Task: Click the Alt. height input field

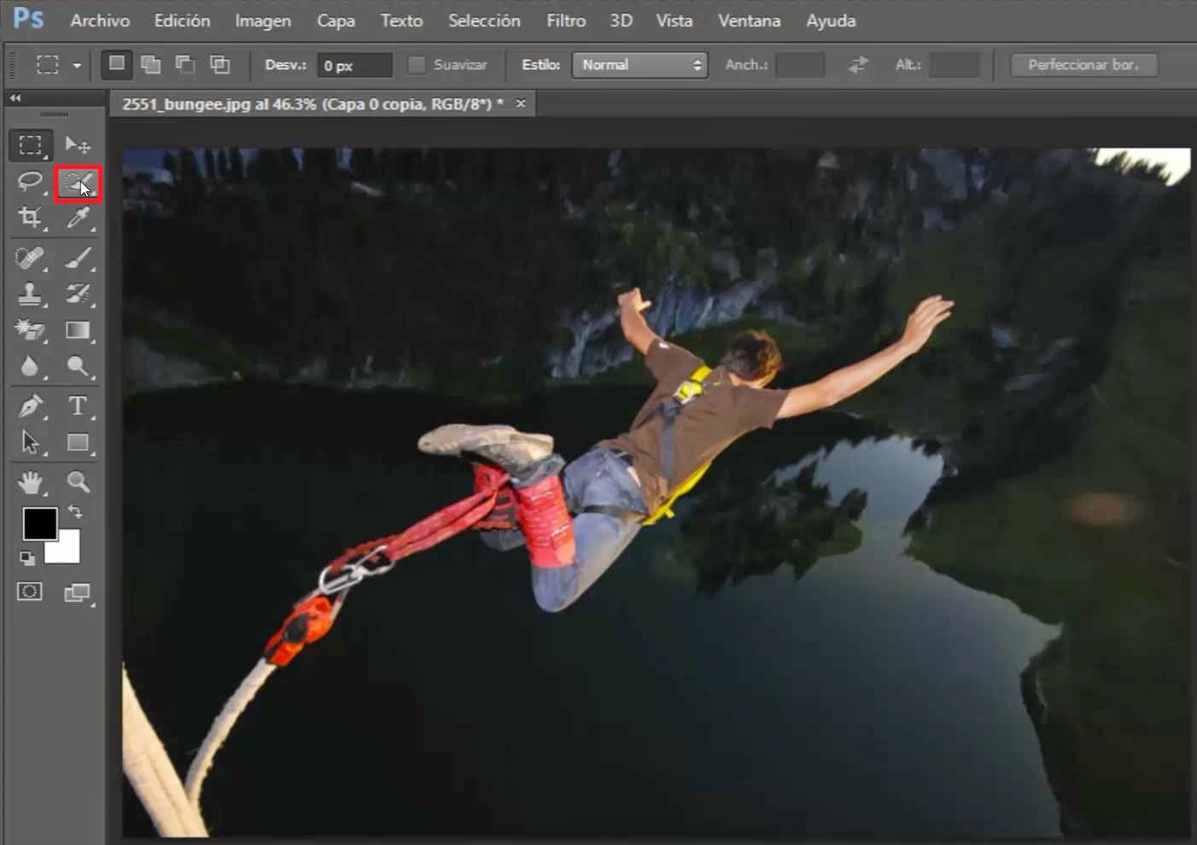Action: coord(954,65)
